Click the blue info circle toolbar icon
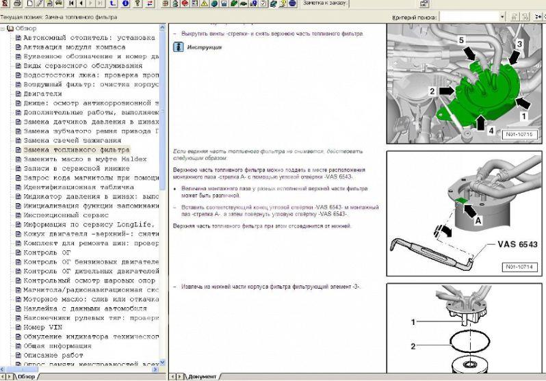 124,4
